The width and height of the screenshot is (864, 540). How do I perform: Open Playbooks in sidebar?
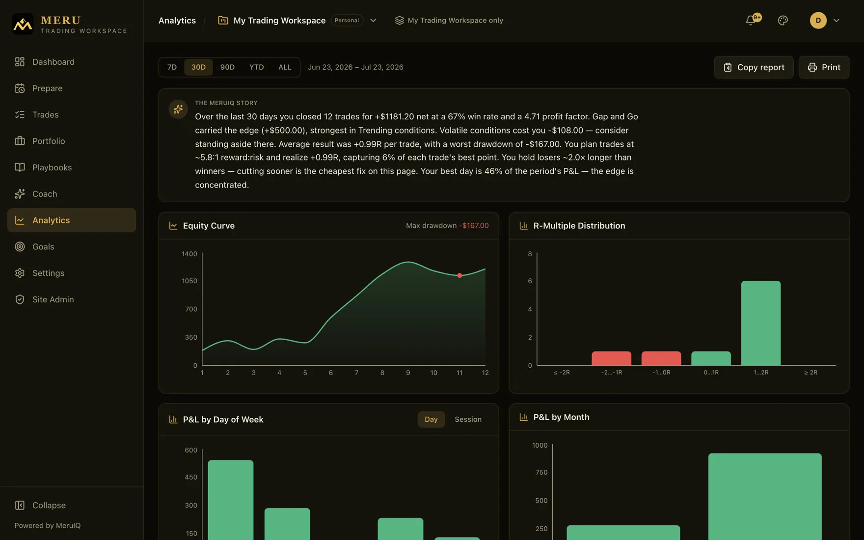point(71,167)
